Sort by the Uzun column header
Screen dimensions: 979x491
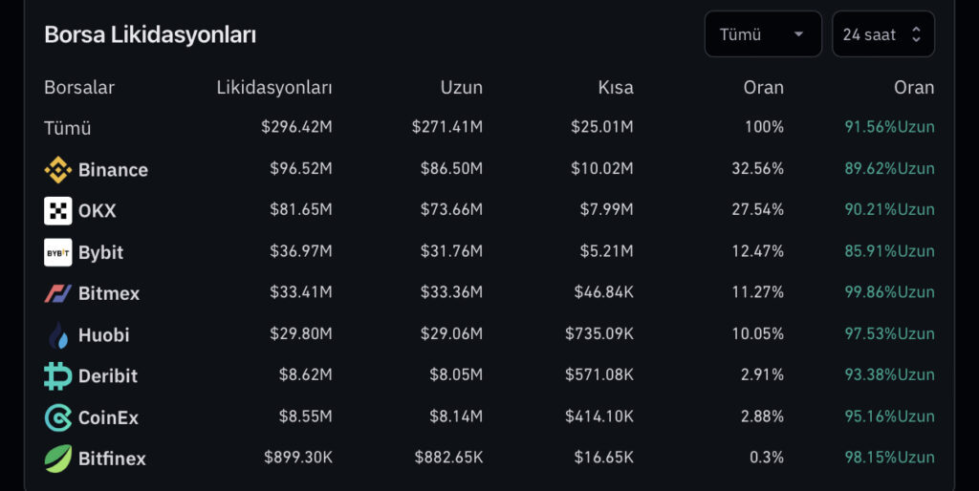point(461,87)
